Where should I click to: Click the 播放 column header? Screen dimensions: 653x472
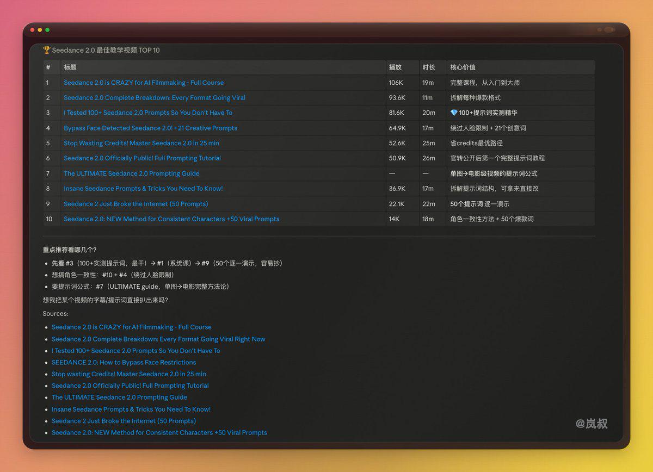tap(395, 67)
